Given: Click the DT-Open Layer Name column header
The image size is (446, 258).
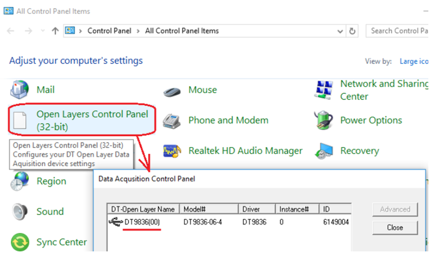Looking at the screenshot, I should 142,209.
